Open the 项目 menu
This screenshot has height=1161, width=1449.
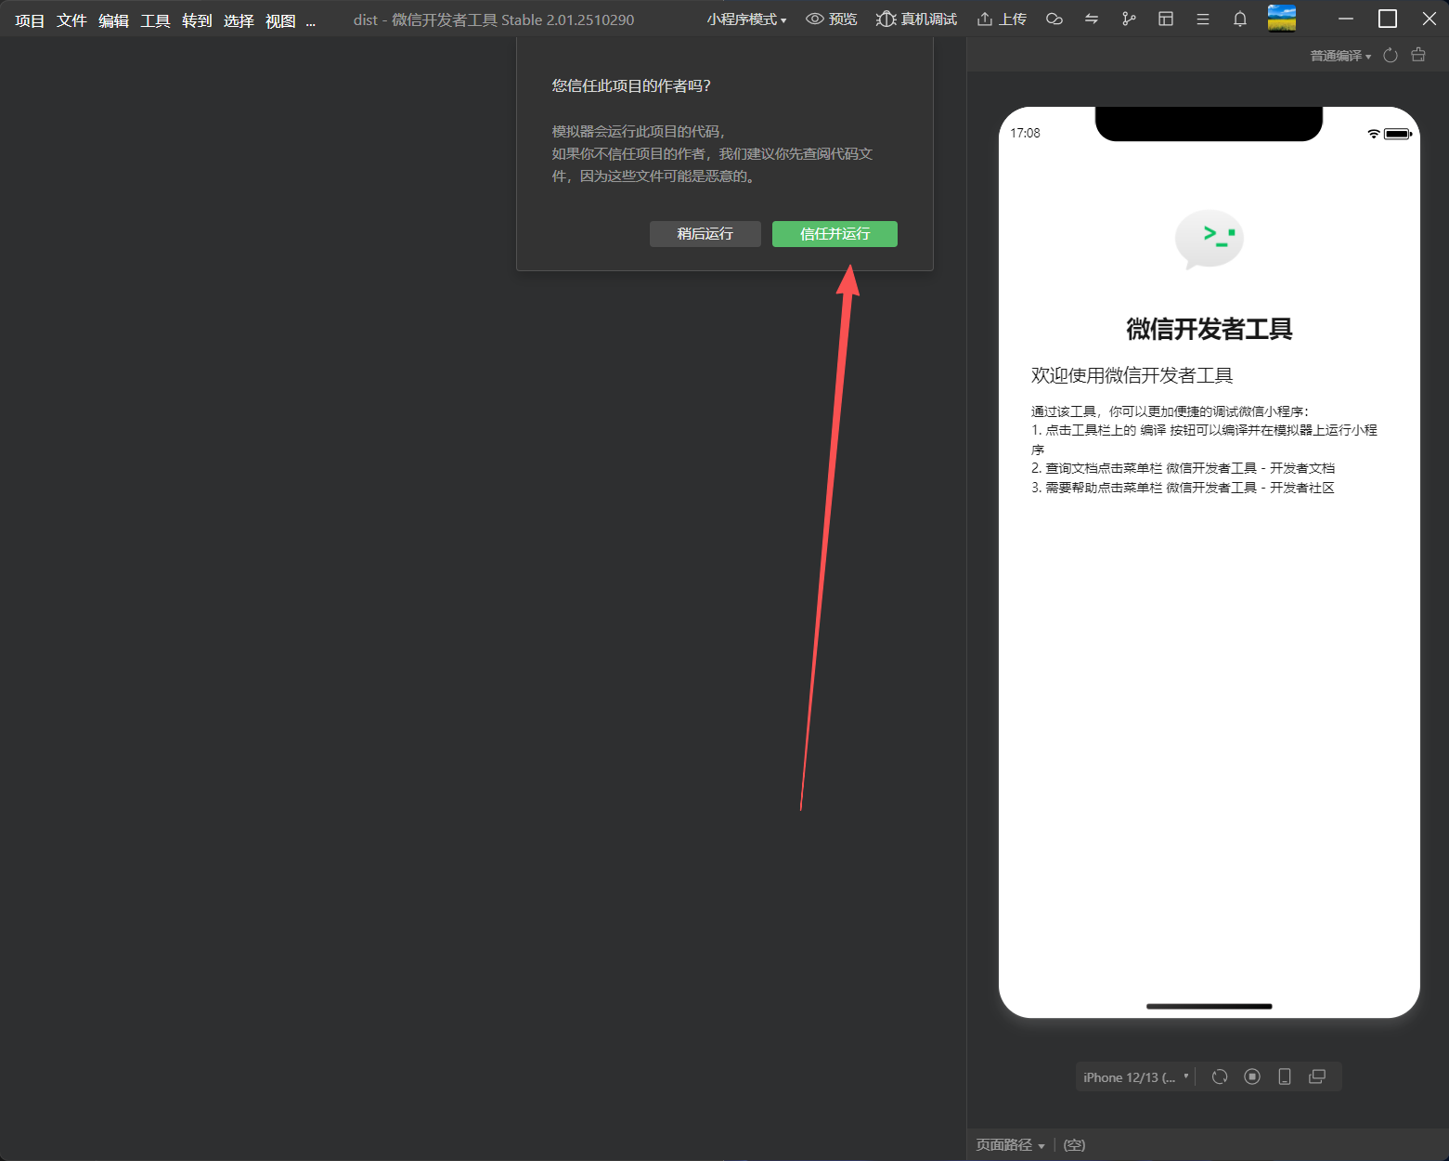pyautogui.click(x=30, y=20)
